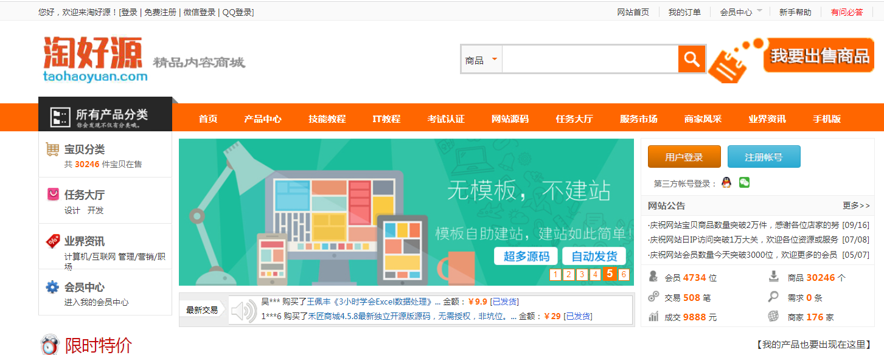Viewport: 884px width, 355px height.
Task: Log in with the WeChat icon
Action: pyautogui.click(x=744, y=182)
